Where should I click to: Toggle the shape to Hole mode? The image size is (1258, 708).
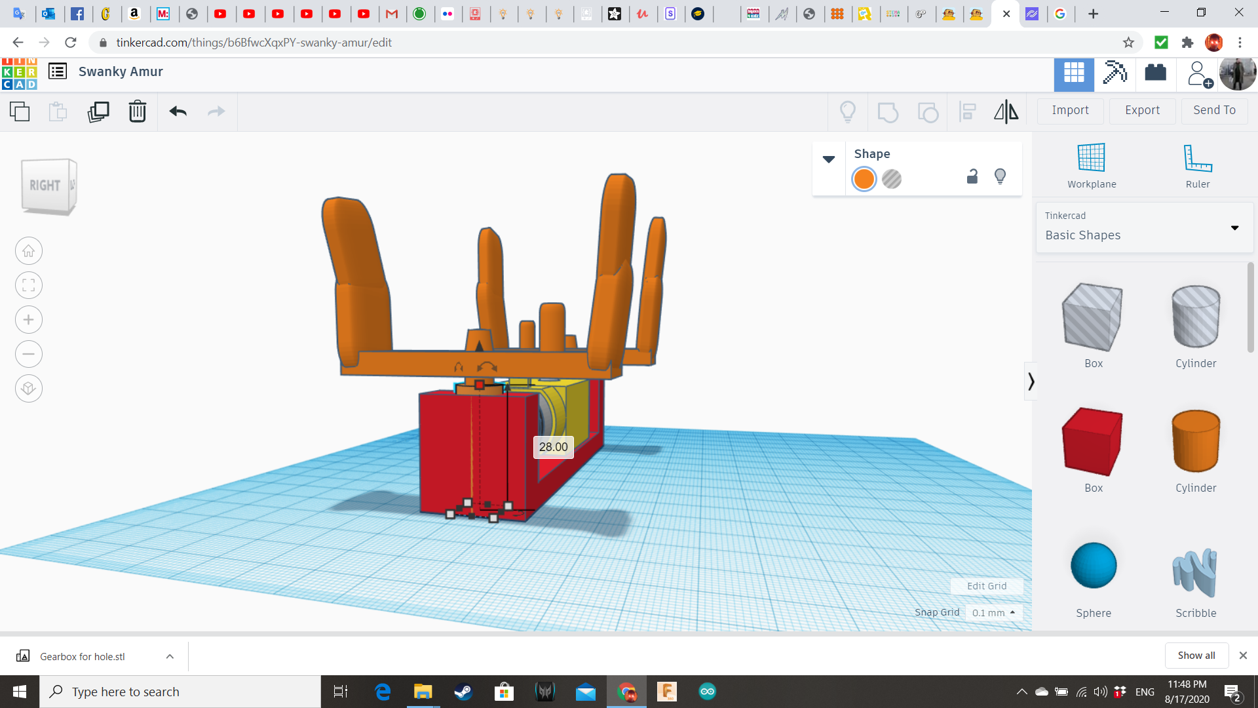(x=892, y=178)
